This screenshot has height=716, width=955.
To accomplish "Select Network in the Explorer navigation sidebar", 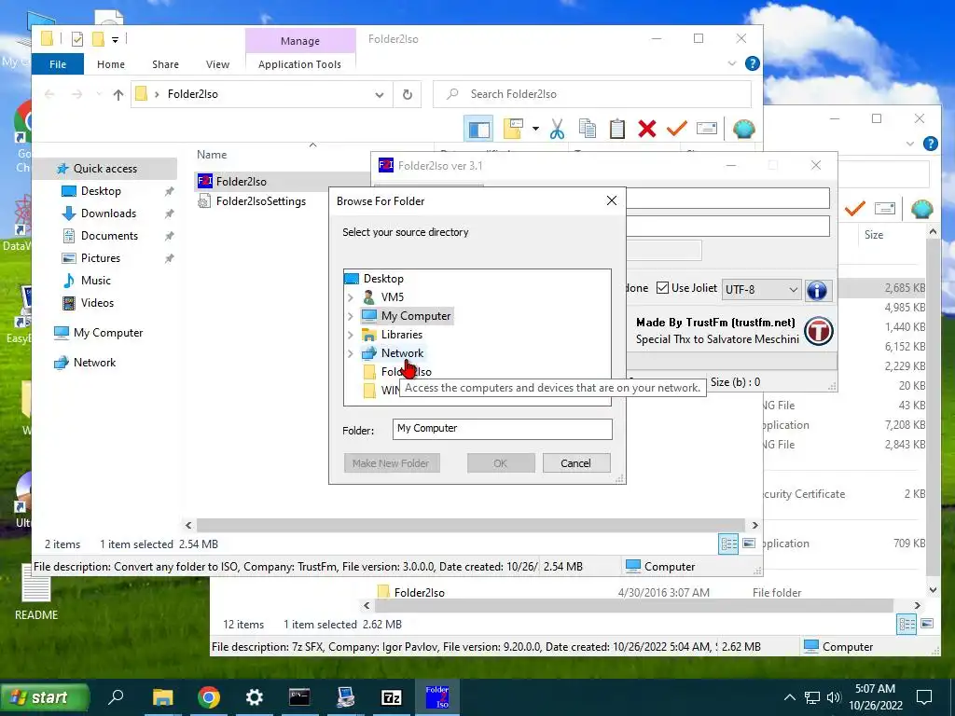I will [x=94, y=363].
